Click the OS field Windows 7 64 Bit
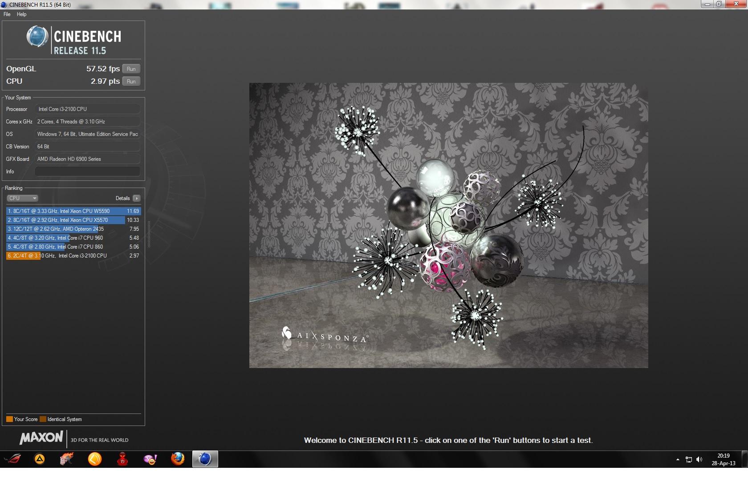 pos(88,134)
